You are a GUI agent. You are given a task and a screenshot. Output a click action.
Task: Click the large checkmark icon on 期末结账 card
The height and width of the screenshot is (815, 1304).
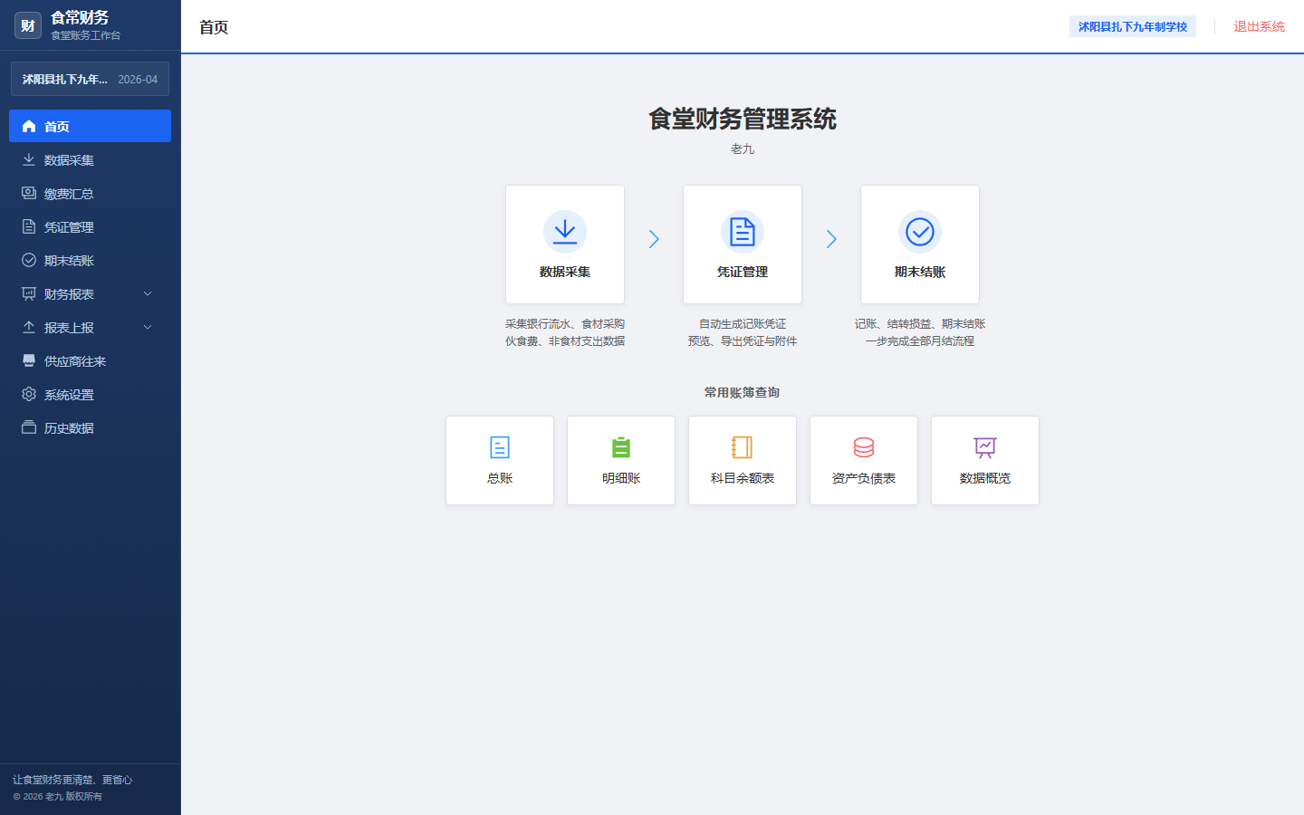(920, 232)
